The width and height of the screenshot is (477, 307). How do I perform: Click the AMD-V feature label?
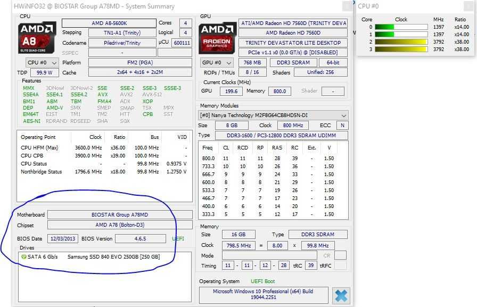click(x=55, y=108)
